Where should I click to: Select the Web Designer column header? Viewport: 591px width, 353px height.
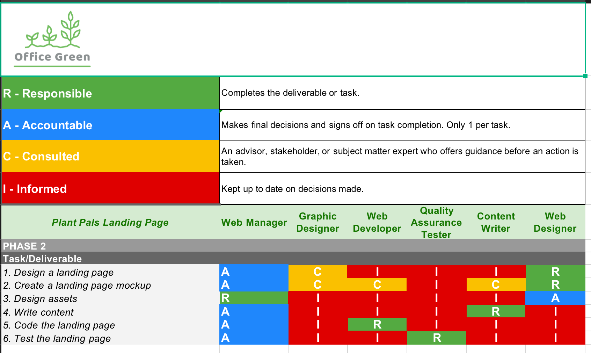pos(555,222)
